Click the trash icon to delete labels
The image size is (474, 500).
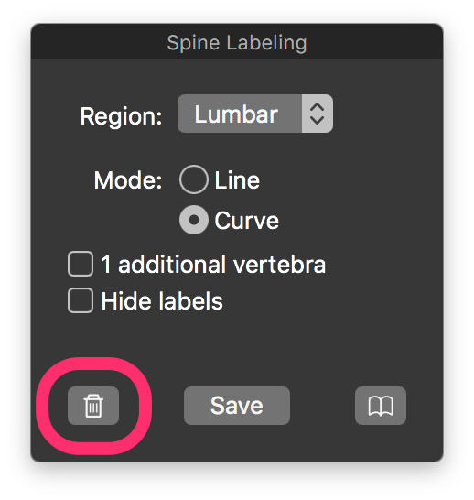[x=93, y=406]
